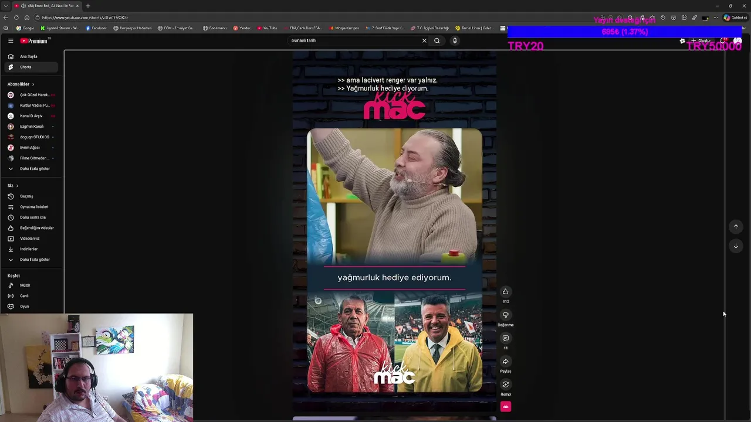This screenshot has height=422, width=751.
Task: Open doguçn STUDIOS subscription
Action: 32,137
